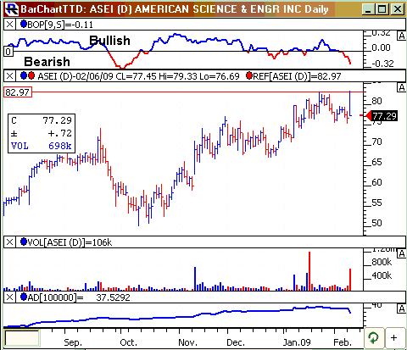Image resolution: width=407 pixels, height=350 pixels.
Task: Click the Jan.09 date axis label
Action: (297, 342)
